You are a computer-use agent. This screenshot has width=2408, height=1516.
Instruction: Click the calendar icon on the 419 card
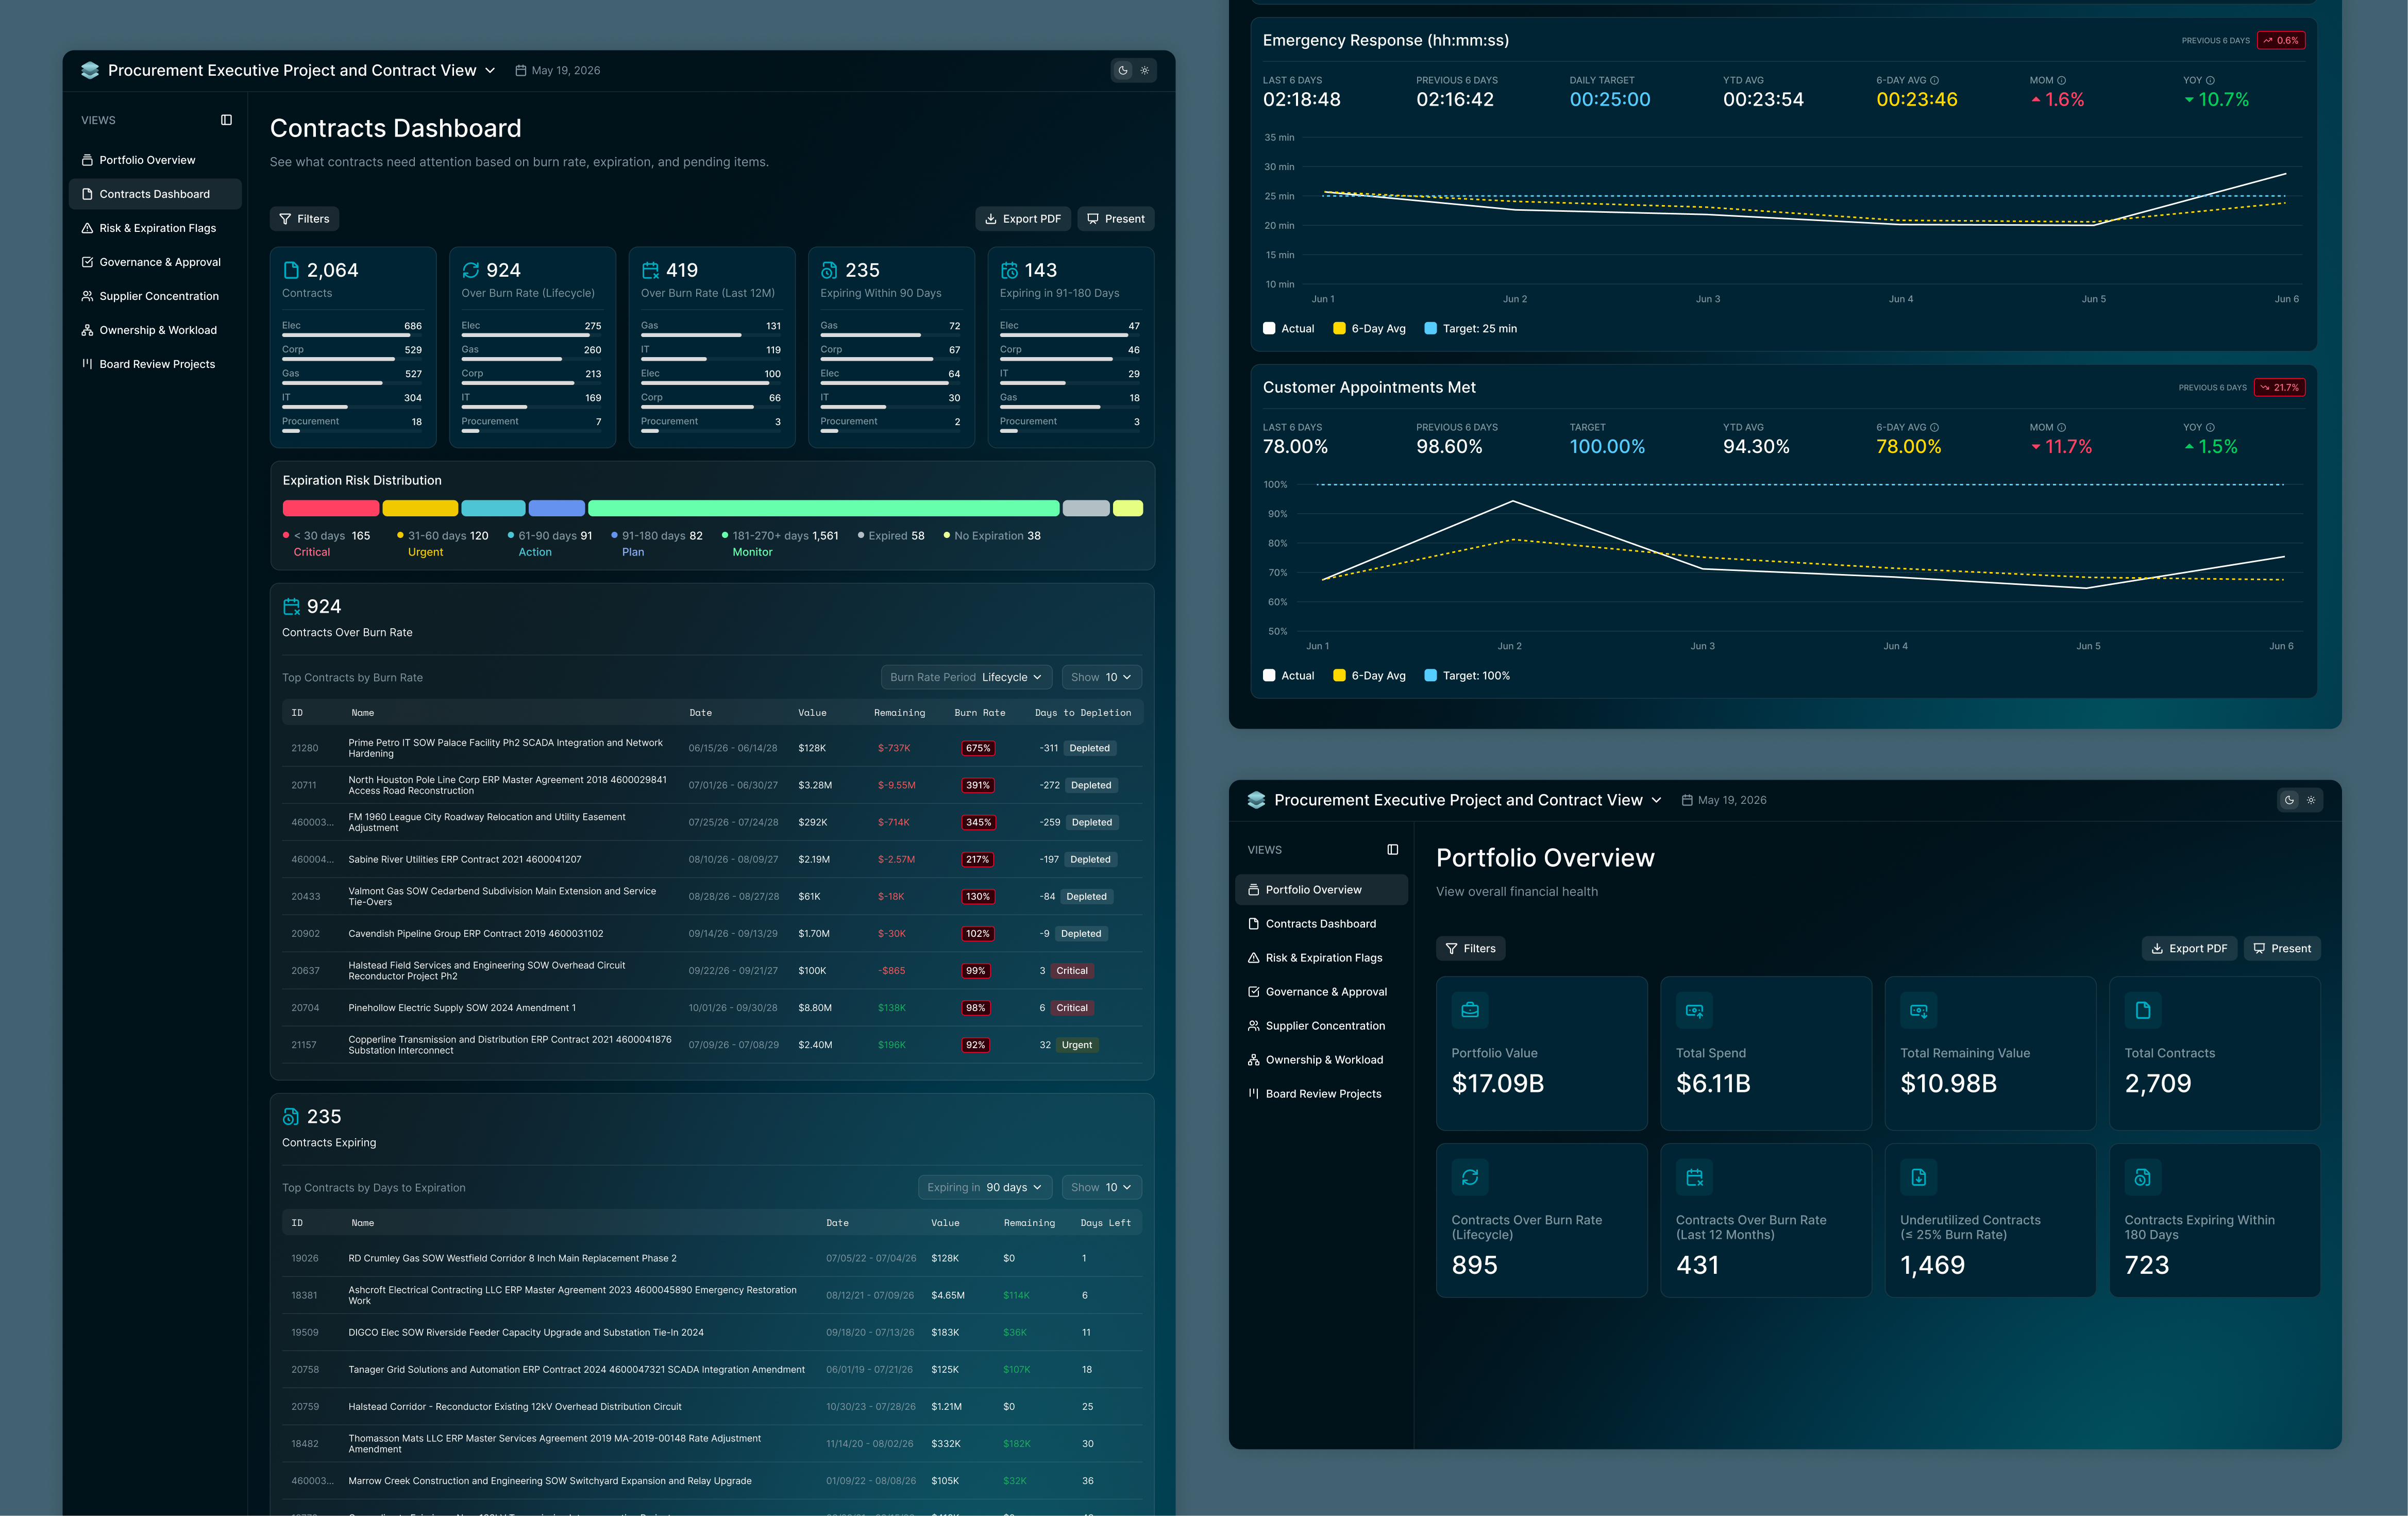[x=650, y=270]
